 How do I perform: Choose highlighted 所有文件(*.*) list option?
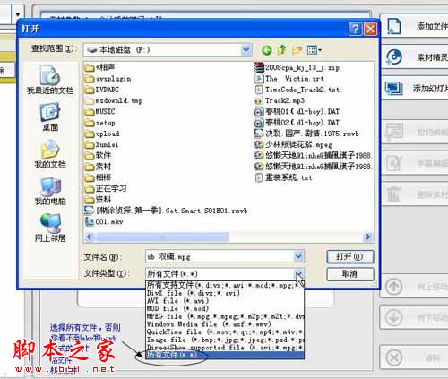[x=225, y=355]
